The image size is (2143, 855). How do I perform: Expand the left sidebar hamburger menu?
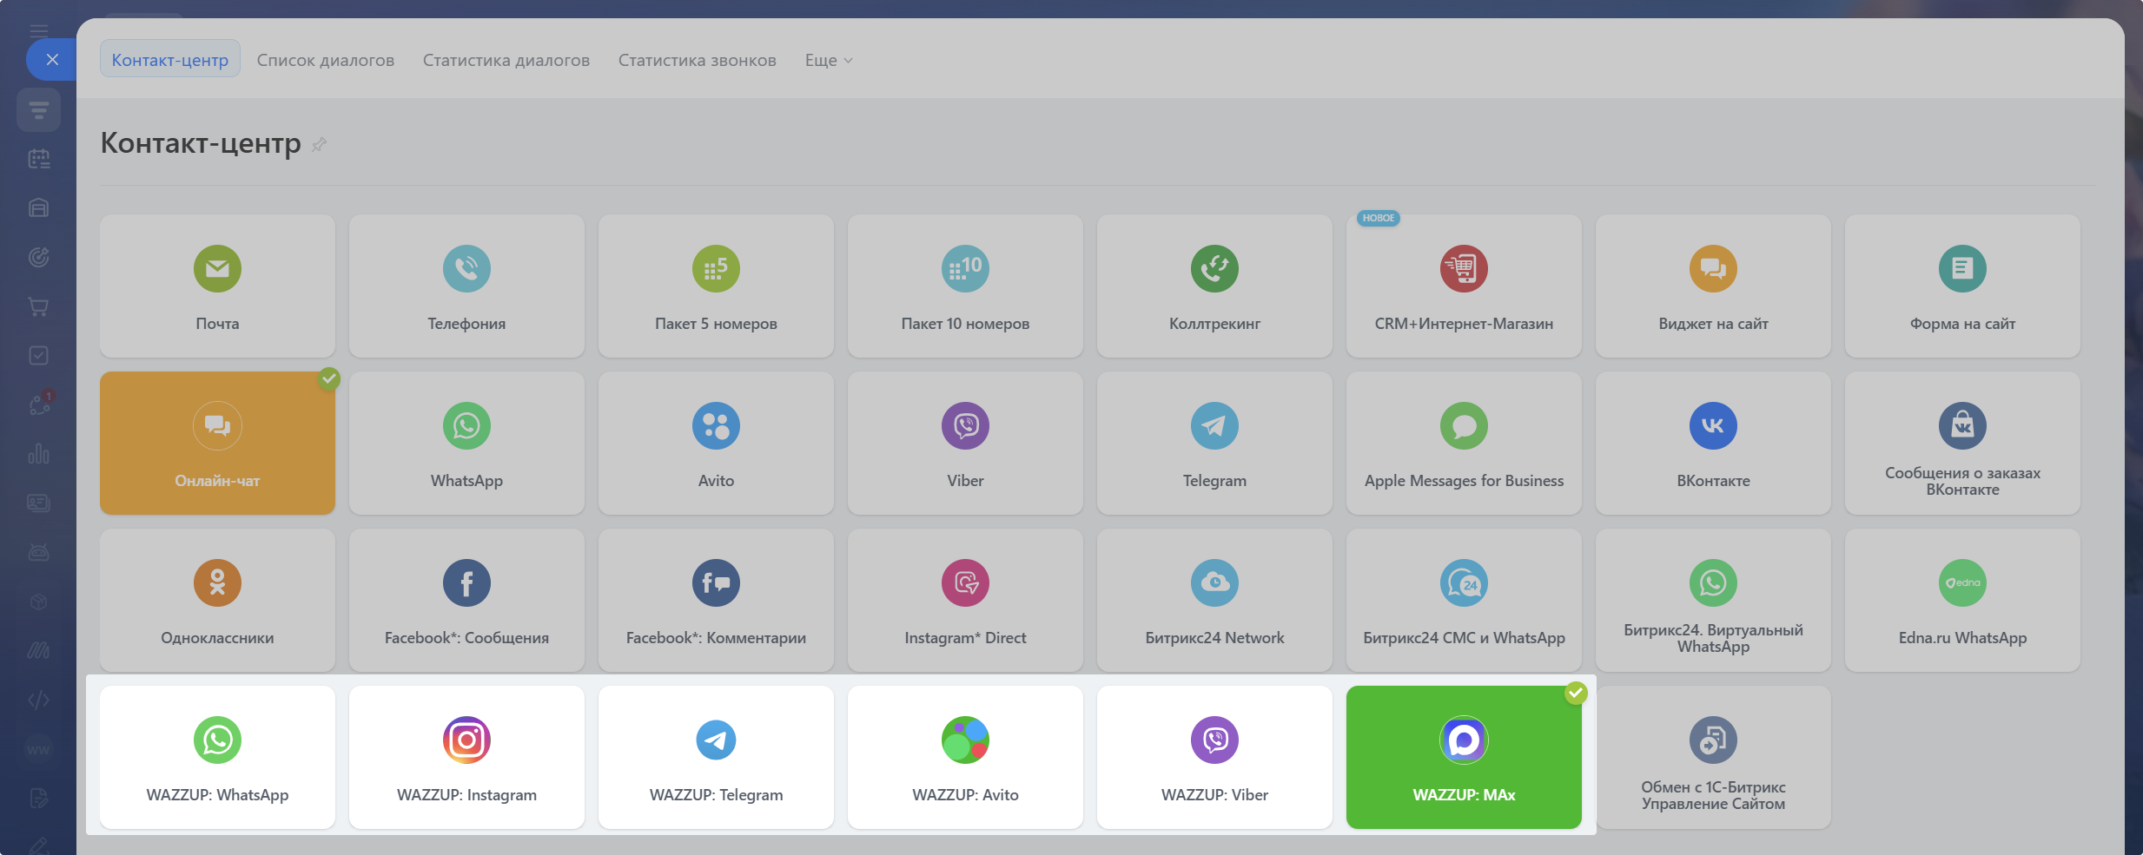38,31
